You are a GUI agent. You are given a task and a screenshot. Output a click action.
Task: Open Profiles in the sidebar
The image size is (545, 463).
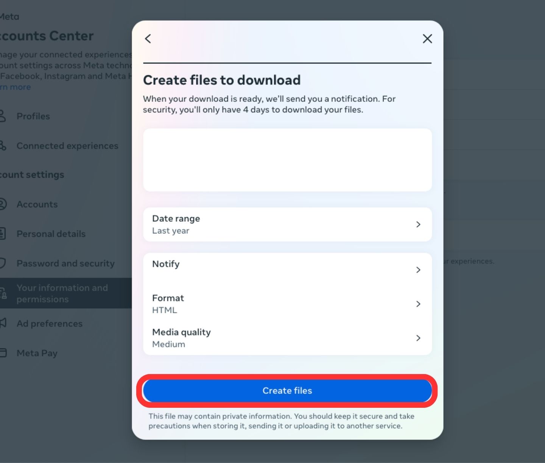[33, 116]
